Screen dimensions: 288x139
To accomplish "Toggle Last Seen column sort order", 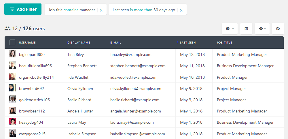I will 186,42.
